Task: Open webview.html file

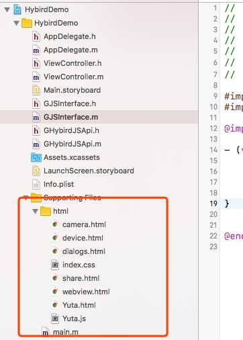Action: click(x=86, y=292)
